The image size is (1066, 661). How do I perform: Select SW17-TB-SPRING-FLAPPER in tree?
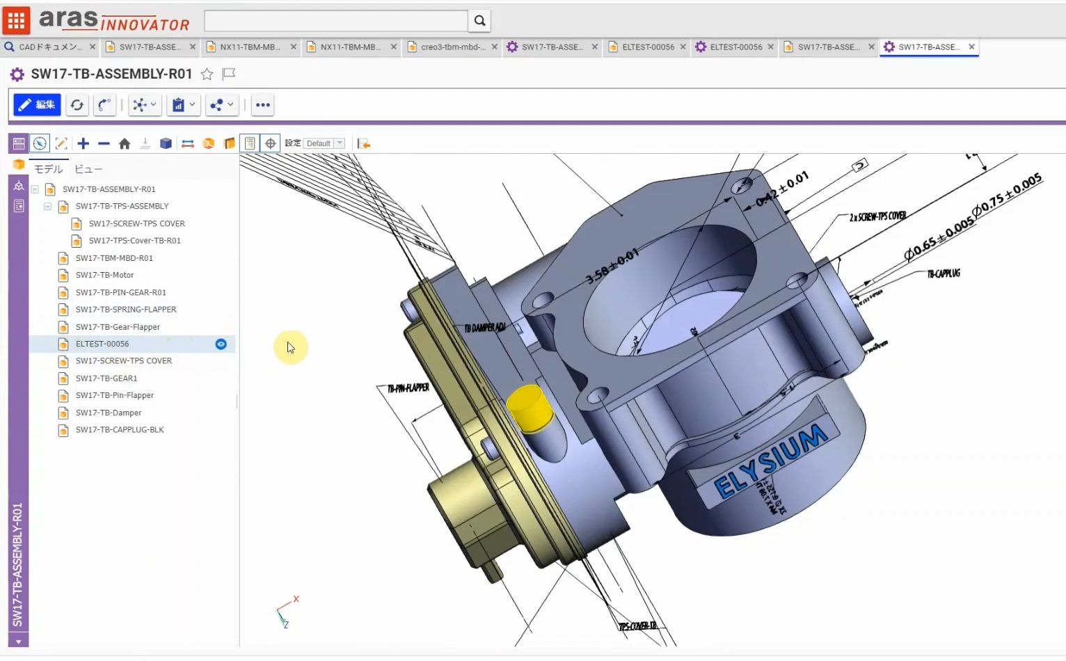[126, 310]
